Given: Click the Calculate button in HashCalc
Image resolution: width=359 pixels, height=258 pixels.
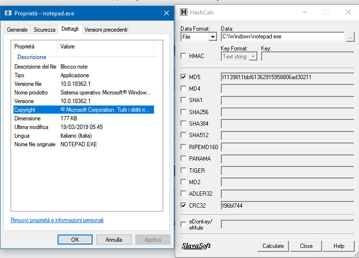Looking at the screenshot, I should (x=273, y=246).
